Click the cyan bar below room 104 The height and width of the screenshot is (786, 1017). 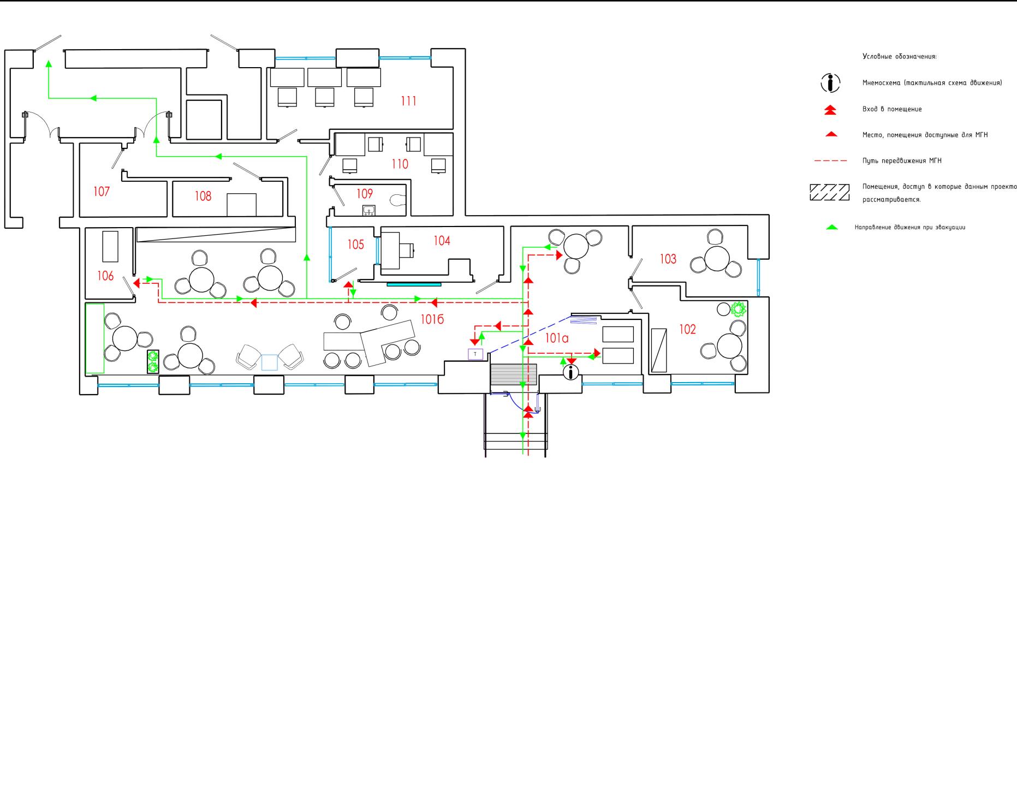pyautogui.click(x=414, y=284)
